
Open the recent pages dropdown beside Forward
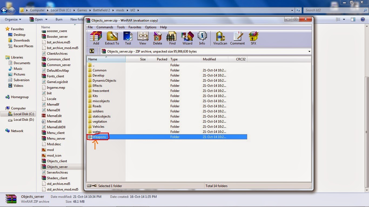point(17,11)
